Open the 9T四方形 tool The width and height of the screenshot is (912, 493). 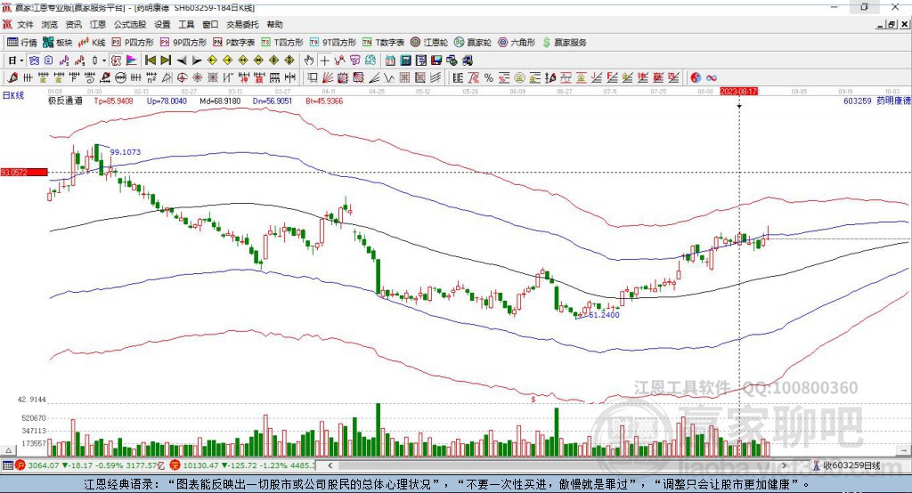(x=333, y=43)
